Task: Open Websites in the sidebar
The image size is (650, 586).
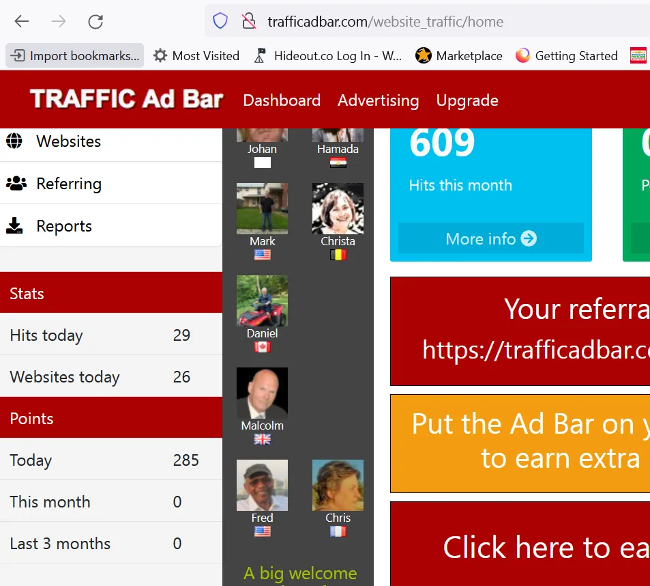Action: pyautogui.click(x=111, y=141)
